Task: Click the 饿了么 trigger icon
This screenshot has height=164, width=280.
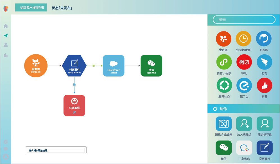Action: [x=243, y=85]
